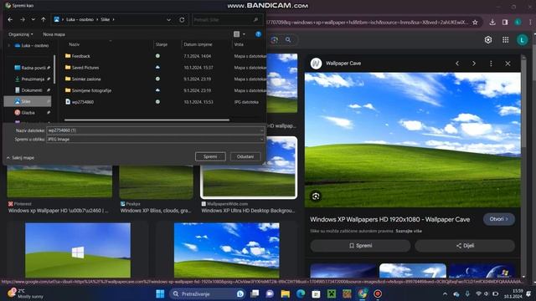536x301 pixels.
Task: Go back in the save dialog
Action: point(10,20)
